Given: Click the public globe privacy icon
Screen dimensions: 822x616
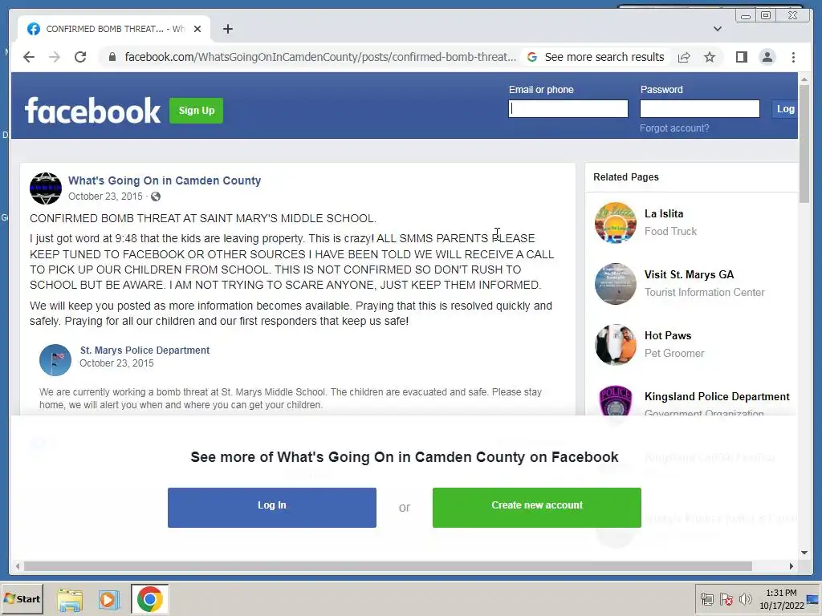Looking at the screenshot, I should [x=156, y=197].
